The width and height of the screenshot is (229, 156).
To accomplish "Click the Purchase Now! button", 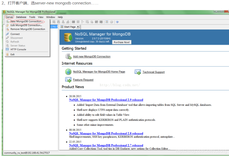I will coord(122,42).
